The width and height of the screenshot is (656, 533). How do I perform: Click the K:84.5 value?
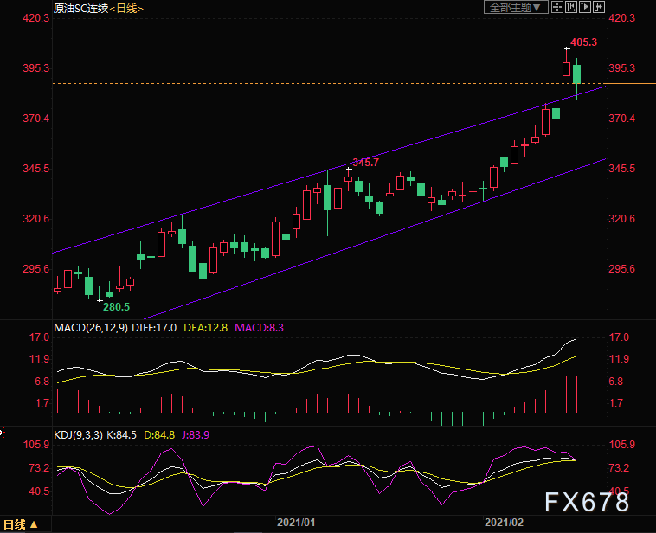coord(121,435)
